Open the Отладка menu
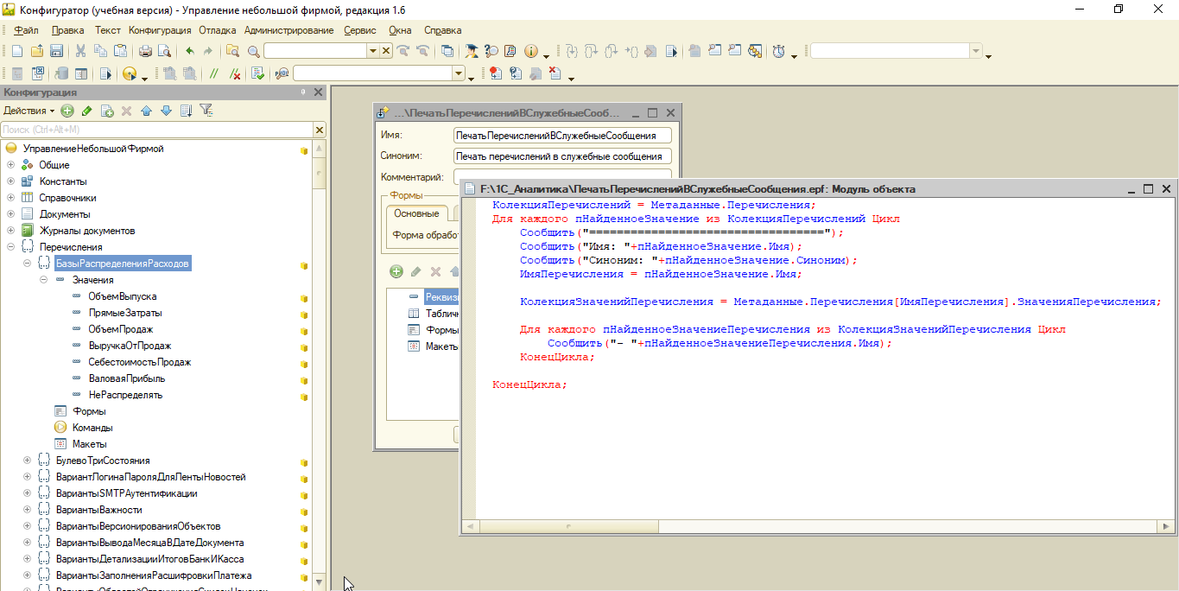 (218, 30)
